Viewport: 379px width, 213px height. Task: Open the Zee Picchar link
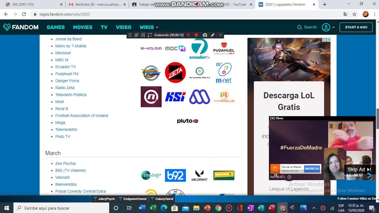pos(66,164)
